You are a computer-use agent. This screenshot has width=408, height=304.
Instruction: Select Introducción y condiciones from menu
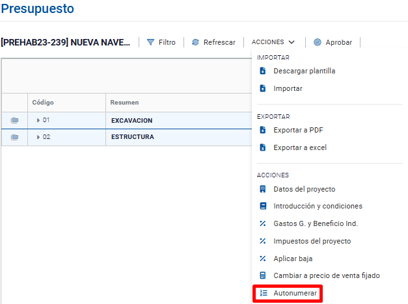click(318, 206)
